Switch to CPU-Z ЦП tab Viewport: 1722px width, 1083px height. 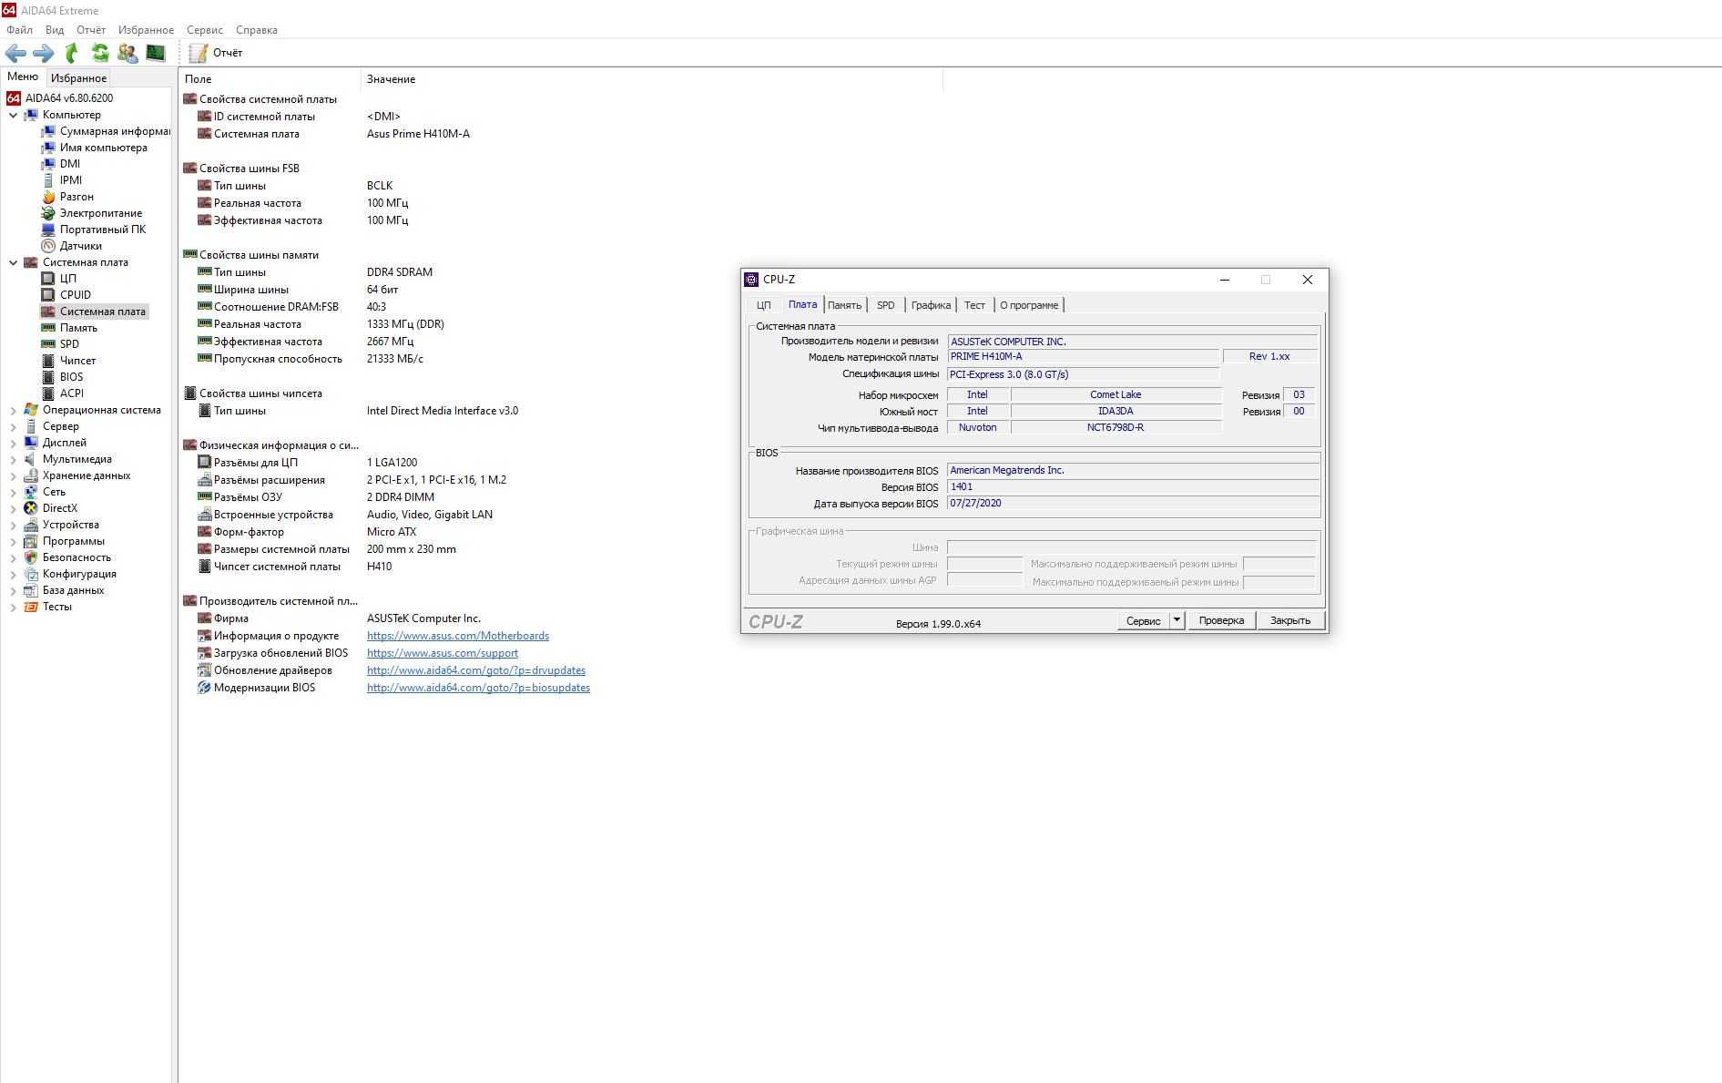[x=763, y=305]
